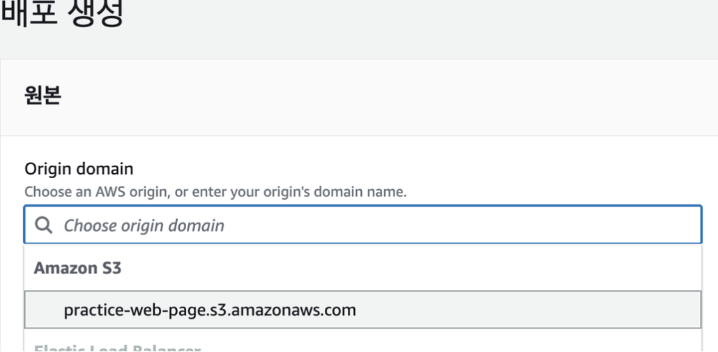This screenshot has width=718, height=352.
Task: Click the italic 'Choose origin domain' placeholder text
Action: 144,225
